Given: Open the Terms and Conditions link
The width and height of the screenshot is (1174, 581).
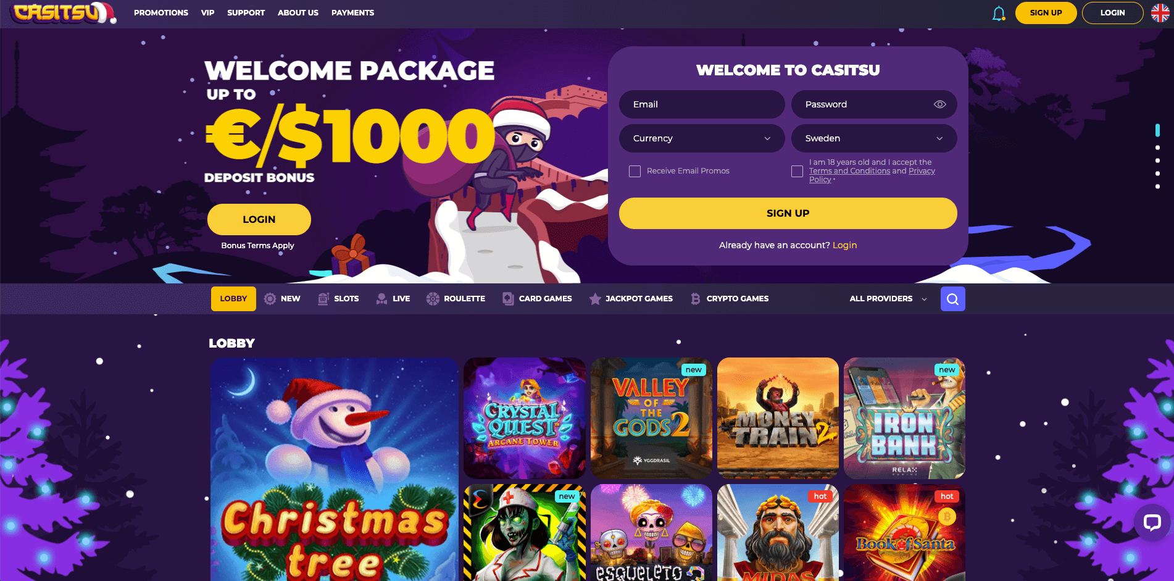Looking at the screenshot, I should tap(849, 171).
